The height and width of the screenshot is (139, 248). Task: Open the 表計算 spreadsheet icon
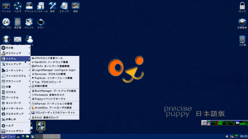pyautogui.click(x=18, y=23)
